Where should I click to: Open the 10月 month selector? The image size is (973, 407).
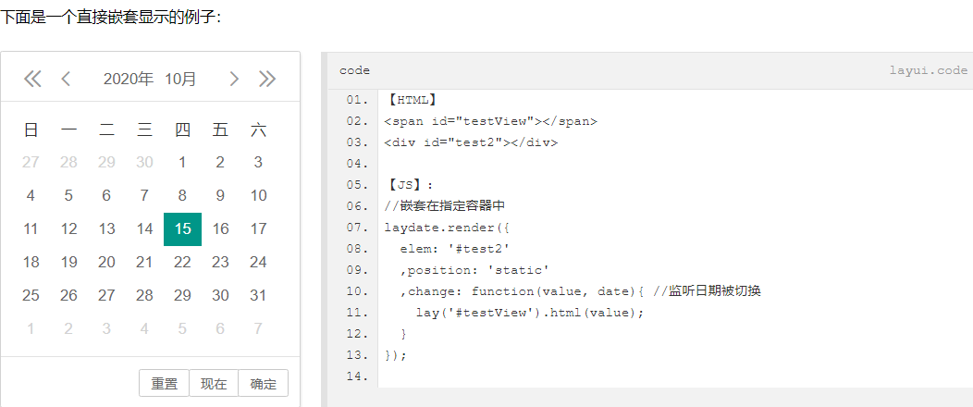pyautogui.click(x=180, y=80)
